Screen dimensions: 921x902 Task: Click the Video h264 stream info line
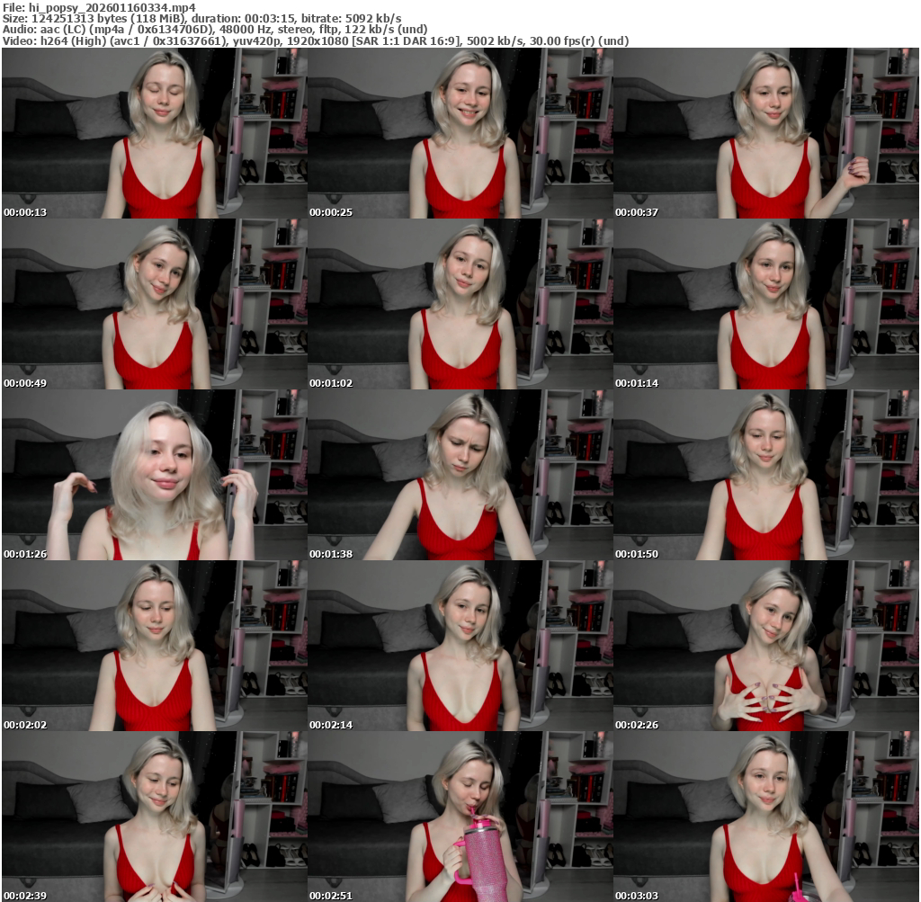316,41
